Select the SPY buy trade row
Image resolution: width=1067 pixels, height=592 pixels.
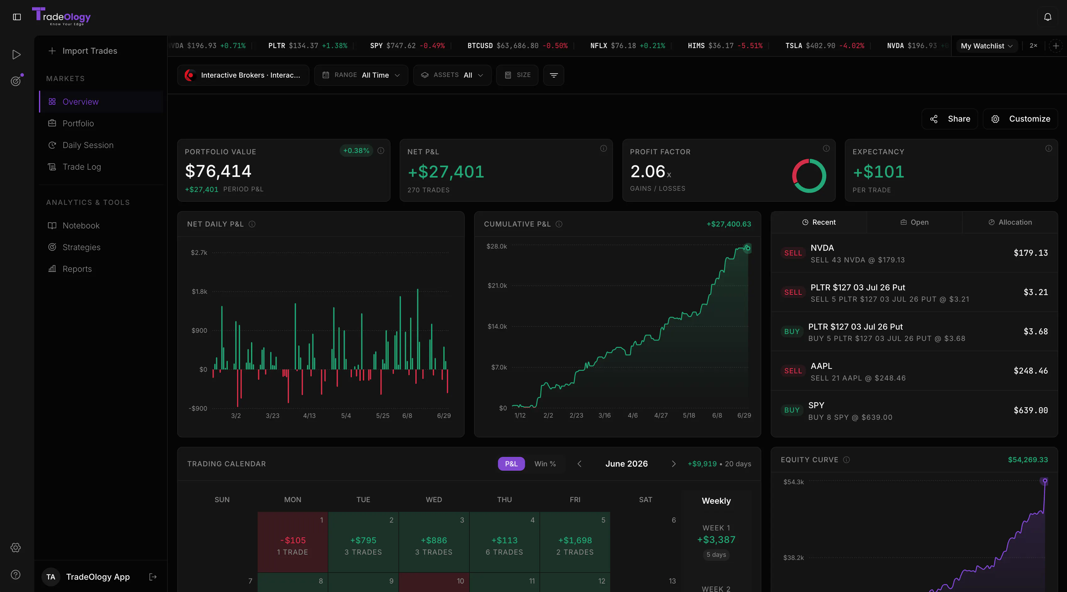(x=915, y=411)
